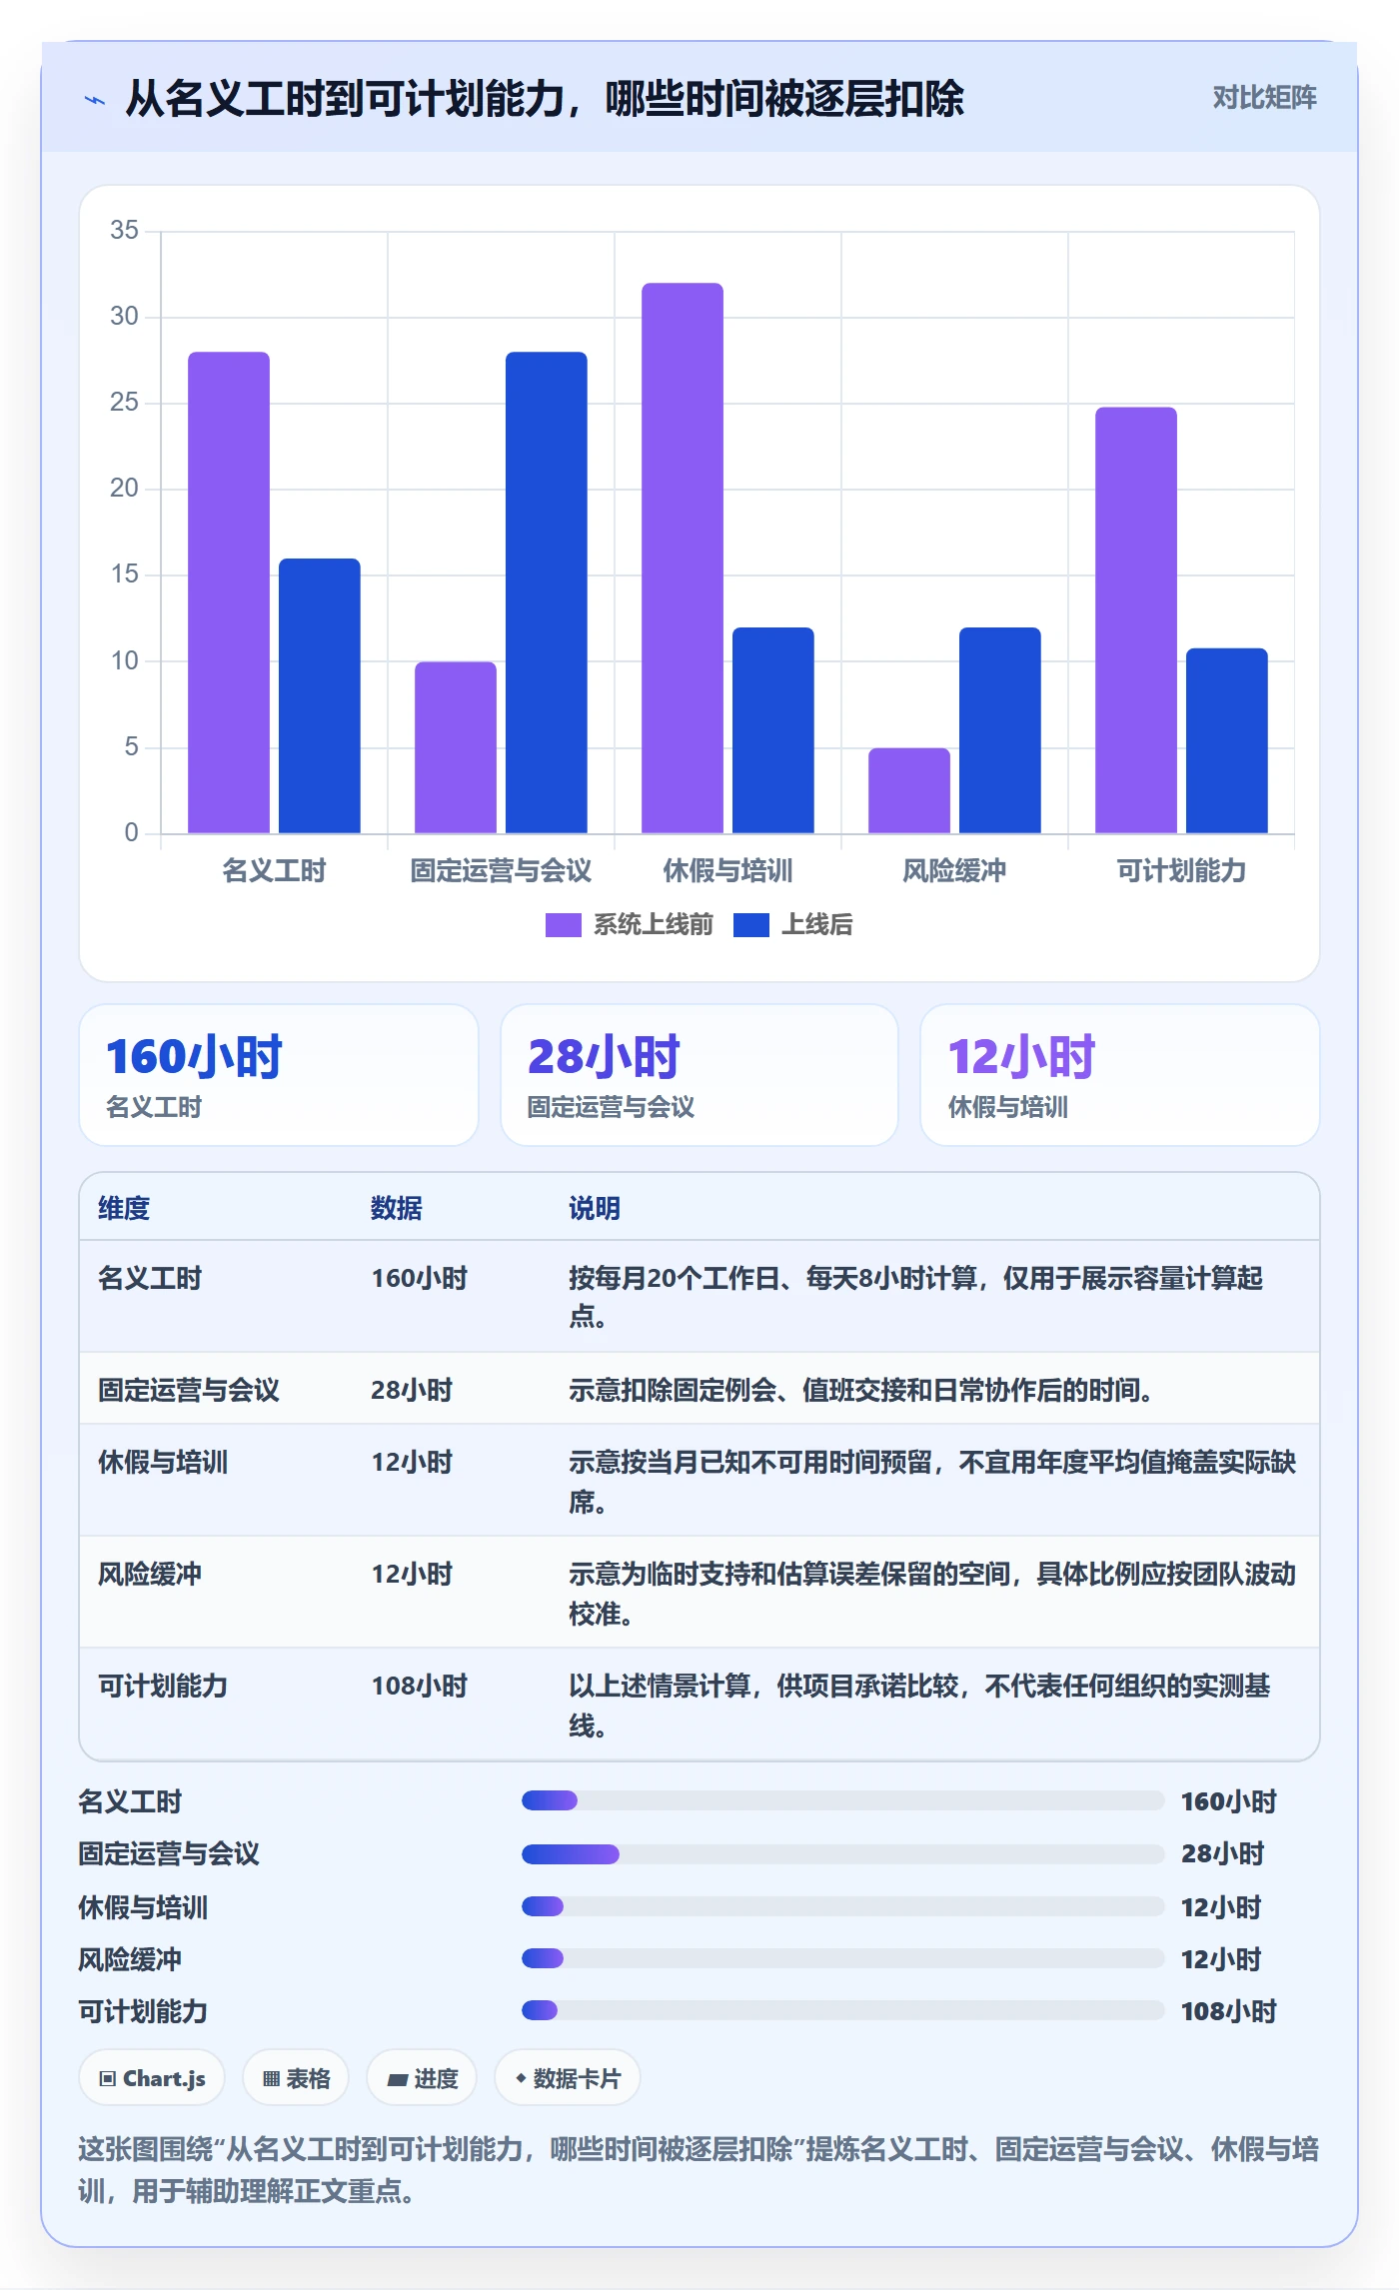This screenshot has width=1399, height=2290.
Task: Click the 对比矩阵 label in header
Action: pyautogui.click(x=1264, y=98)
